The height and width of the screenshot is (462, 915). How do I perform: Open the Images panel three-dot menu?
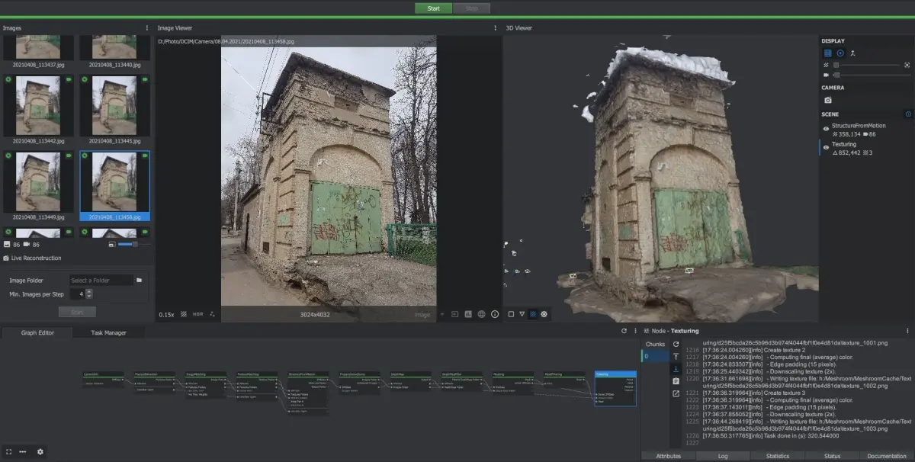(x=147, y=27)
